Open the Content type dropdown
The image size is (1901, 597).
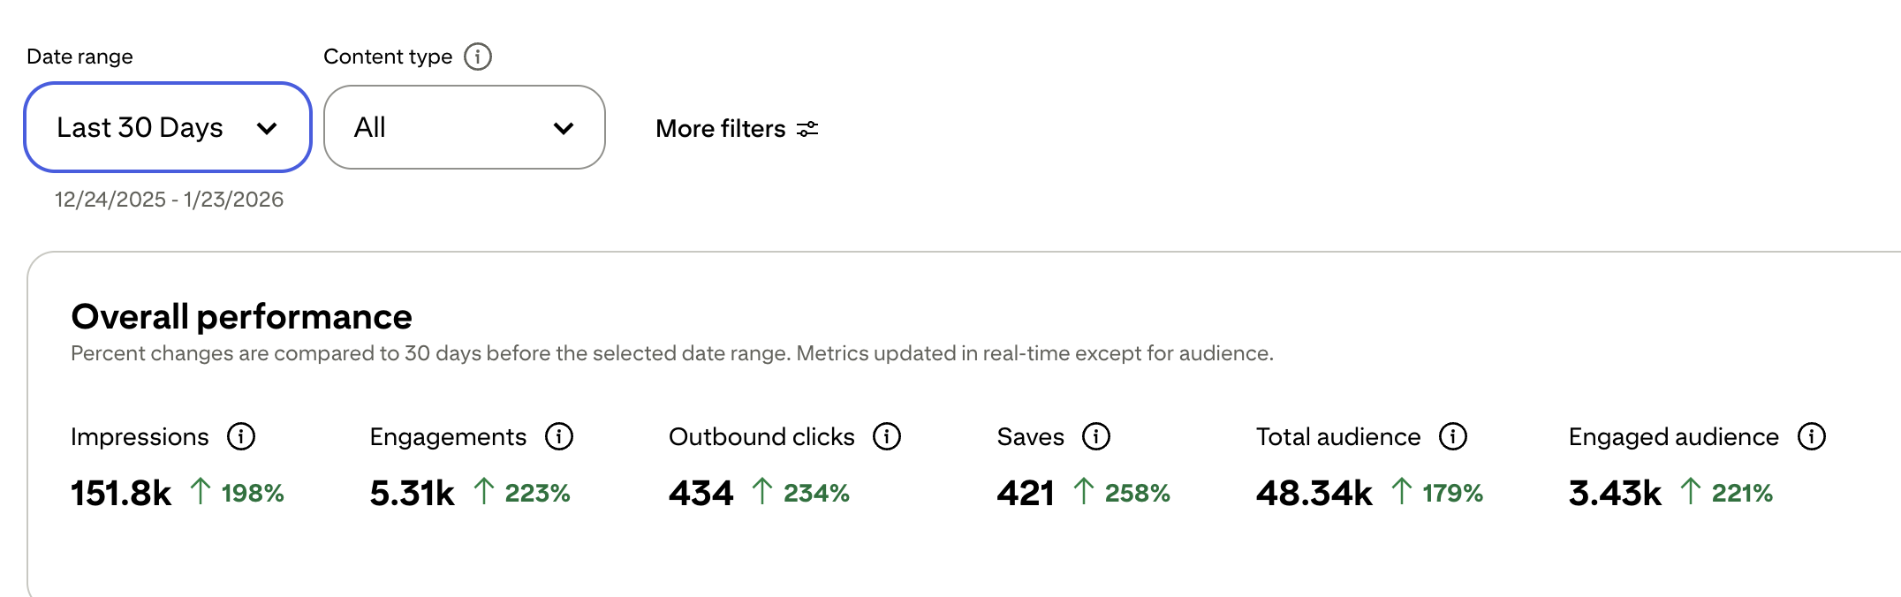(x=464, y=127)
